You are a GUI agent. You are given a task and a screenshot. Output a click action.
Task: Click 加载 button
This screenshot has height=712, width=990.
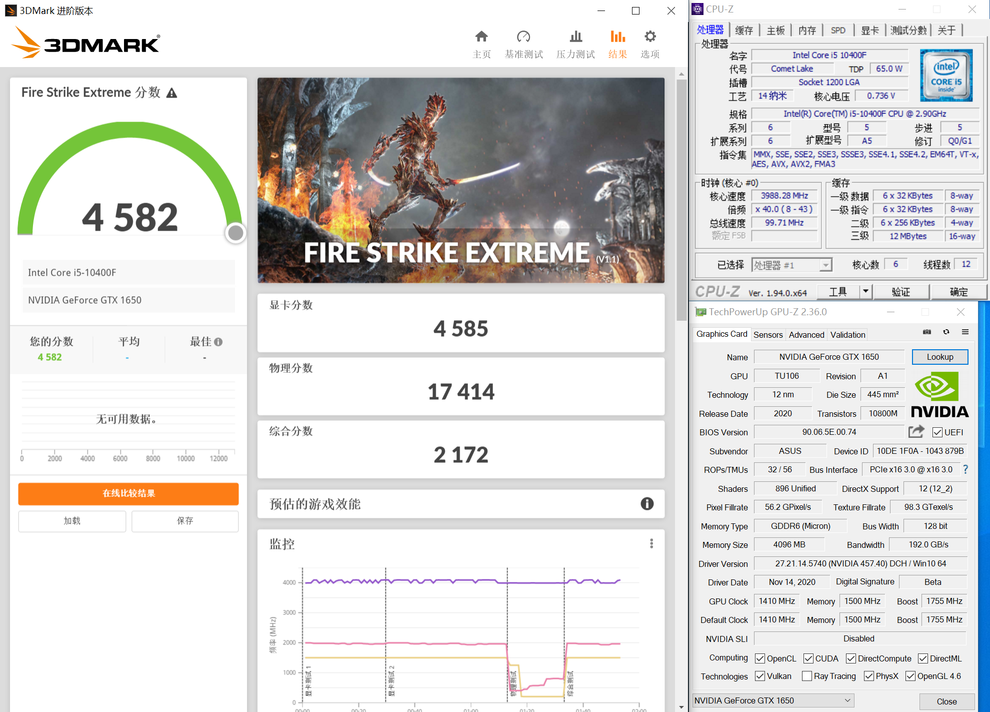click(x=72, y=521)
